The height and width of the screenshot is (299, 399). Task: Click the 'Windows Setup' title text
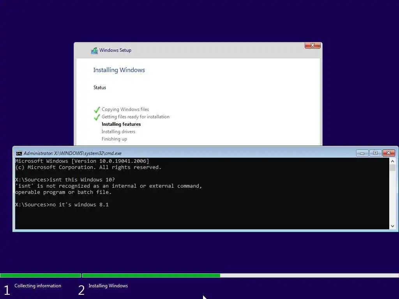point(115,50)
